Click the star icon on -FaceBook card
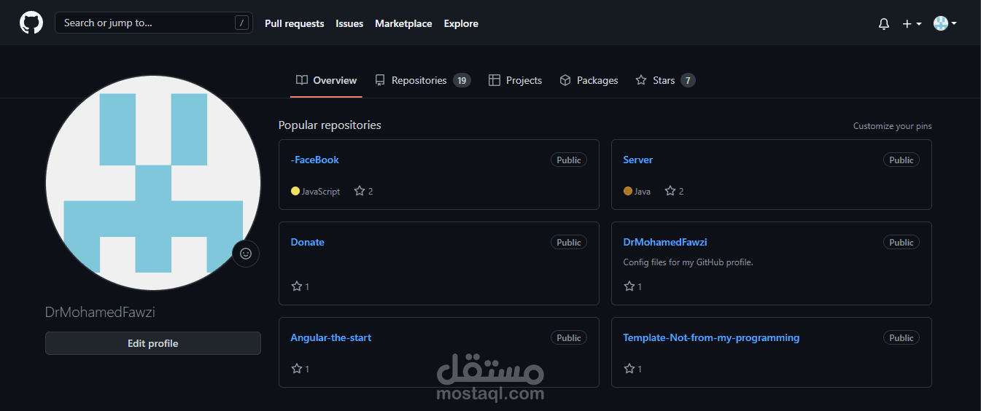The width and height of the screenshot is (981, 411). point(360,191)
